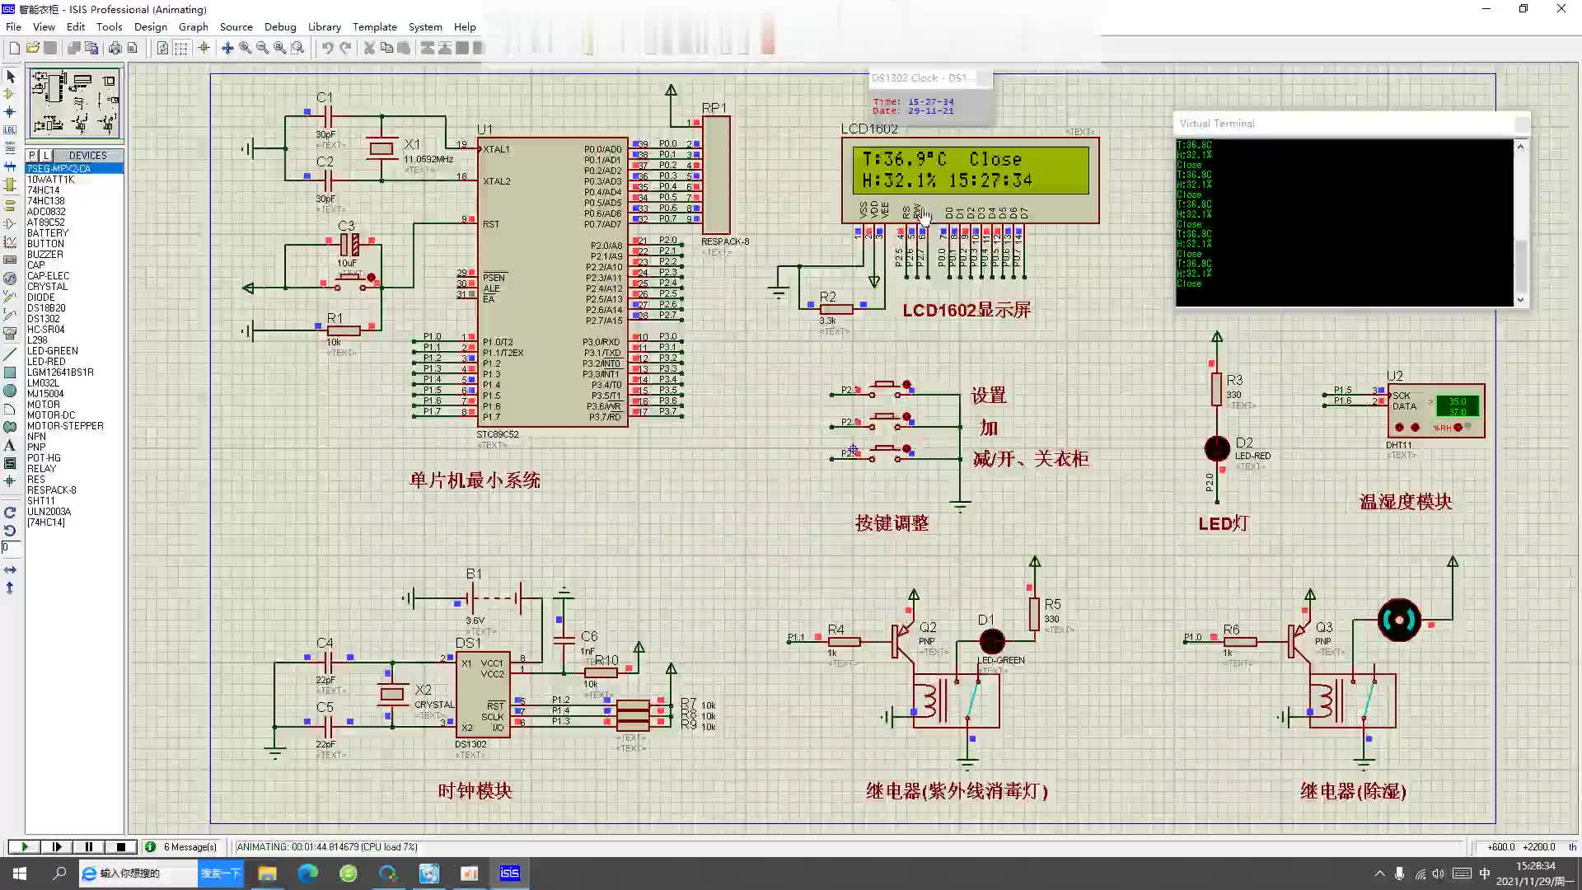The height and width of the screenshot is (890, 1582).
Task: Select the Device Pins tool
Action: (11, 223)
